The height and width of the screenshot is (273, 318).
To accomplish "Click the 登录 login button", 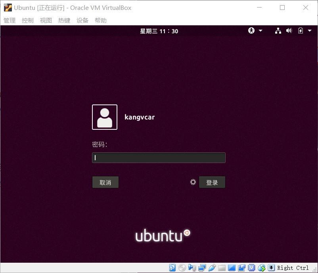I will (x=212, y=182).
